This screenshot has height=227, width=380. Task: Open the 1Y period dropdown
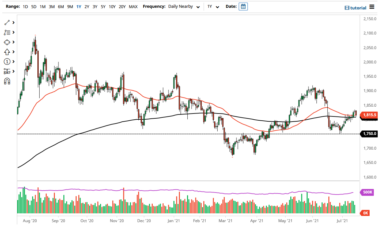pyautogui.click(x=213, y=7)
